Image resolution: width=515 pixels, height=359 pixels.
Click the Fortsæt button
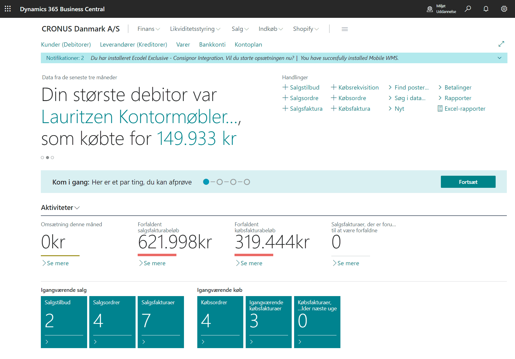[468, 182]
